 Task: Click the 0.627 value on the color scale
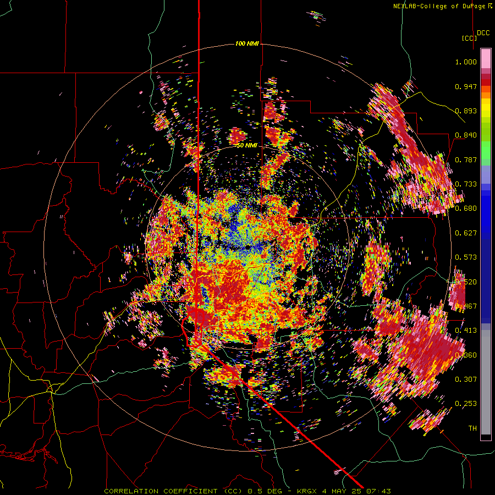[466, 233]
